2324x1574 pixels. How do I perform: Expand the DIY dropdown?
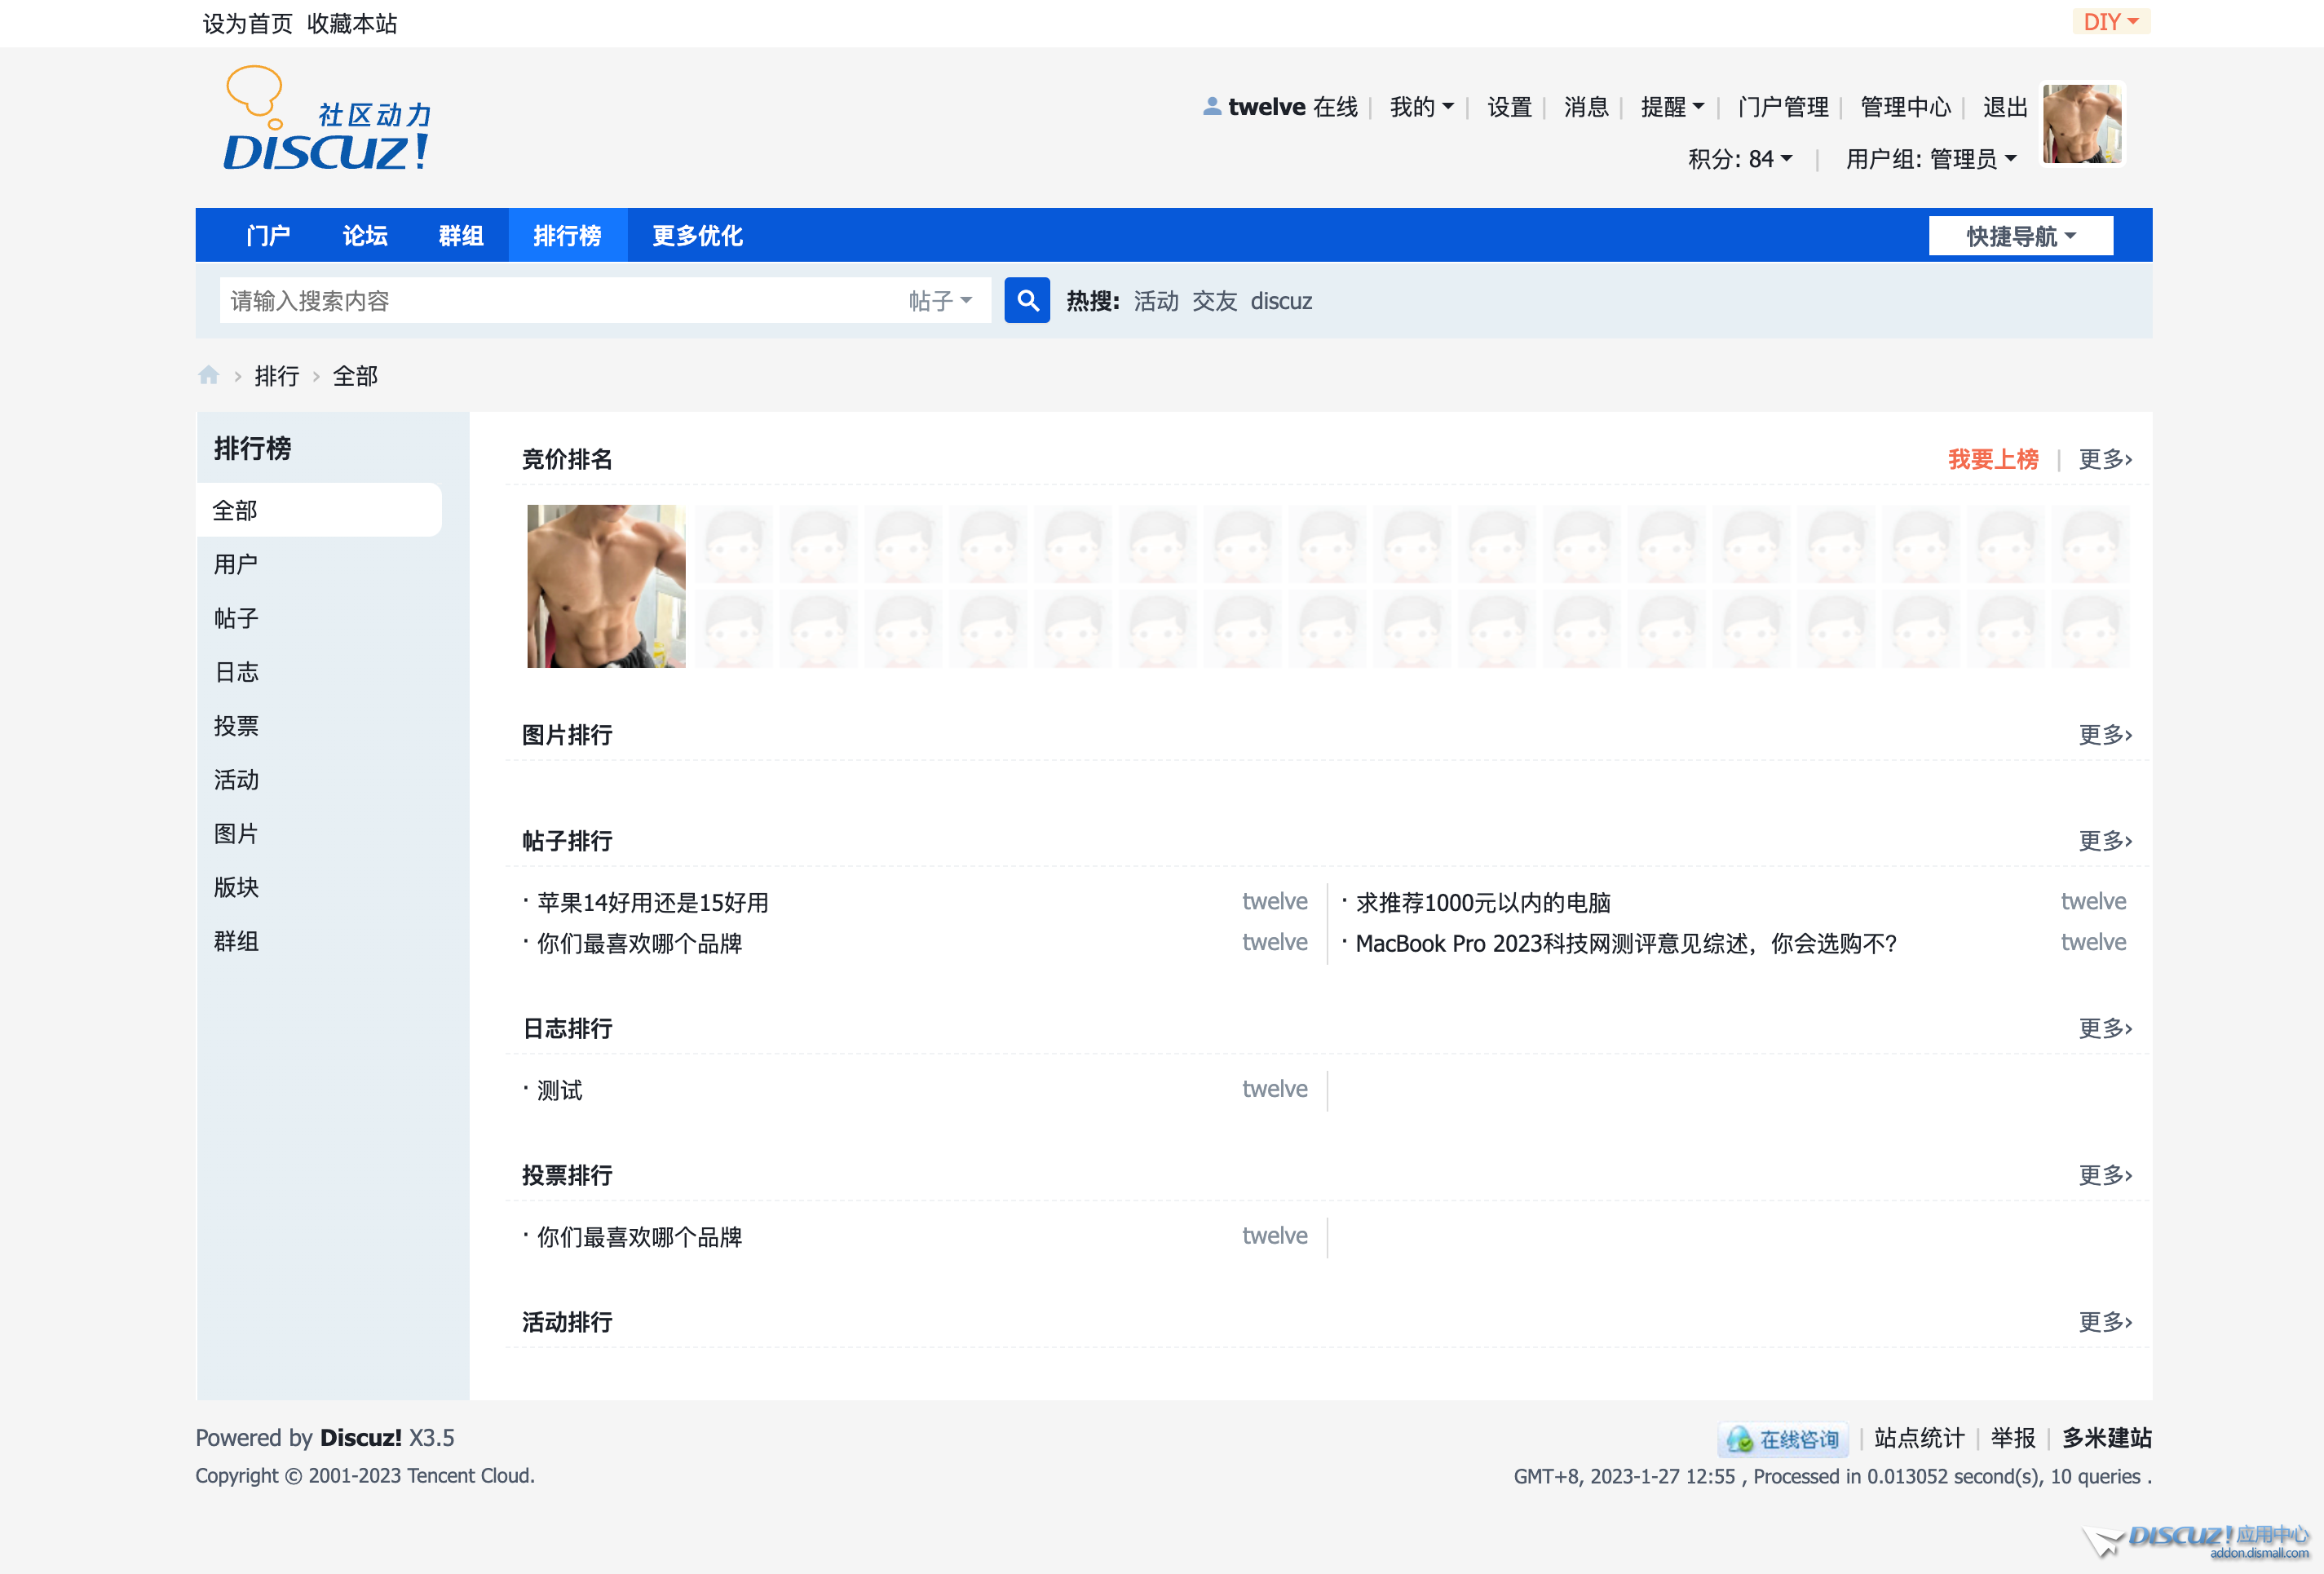coord(2110,22)
